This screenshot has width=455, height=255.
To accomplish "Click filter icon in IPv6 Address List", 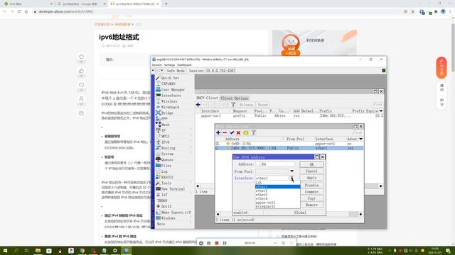I will (253, 132).
